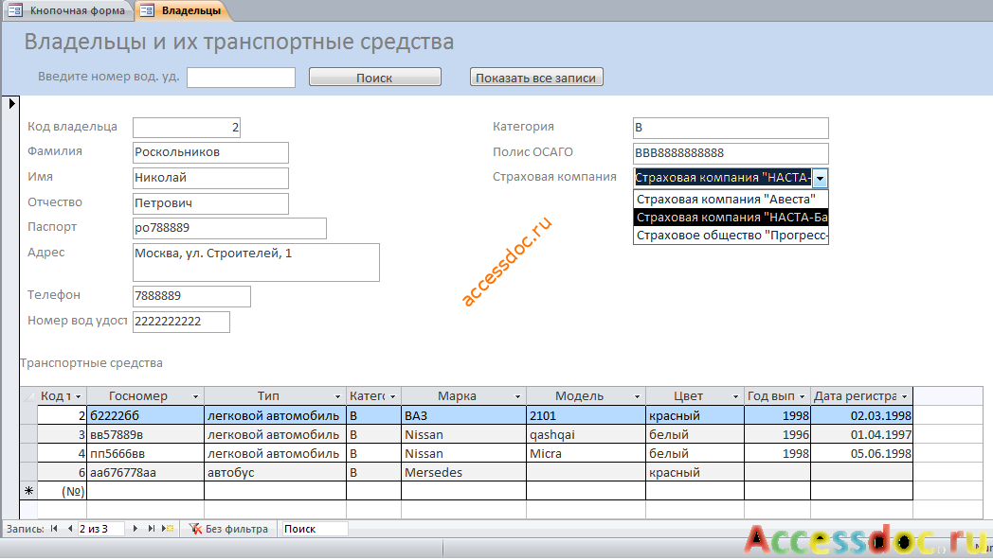Open Марка column filter dropdown
This screenshot has width=993, height=560.
coord(517,397)
